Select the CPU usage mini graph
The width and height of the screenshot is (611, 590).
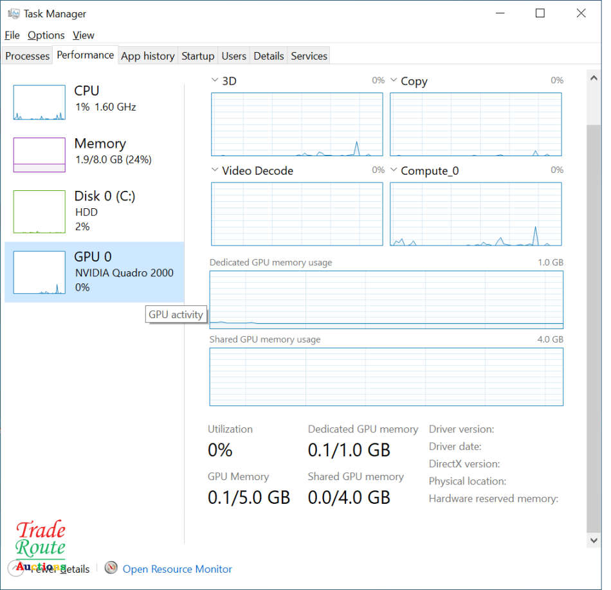[39, 102]
